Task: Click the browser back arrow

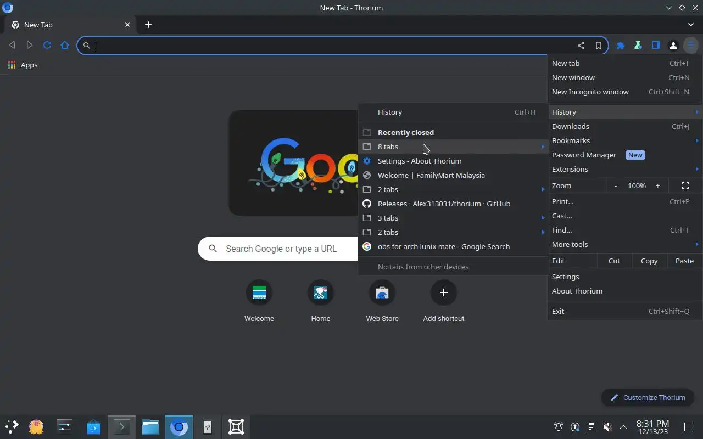Action: [x=12, y=45]
